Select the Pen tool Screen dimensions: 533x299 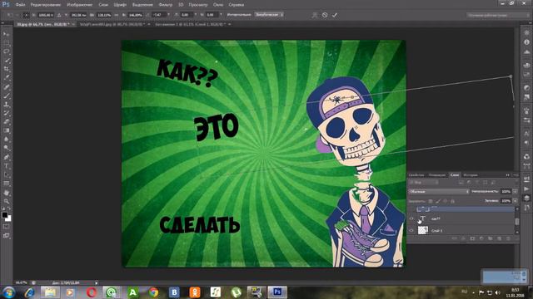(x=6, y=157)
